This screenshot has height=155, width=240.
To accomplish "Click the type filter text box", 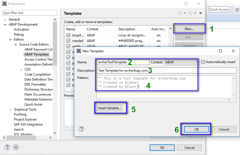I will coord(30,13).
